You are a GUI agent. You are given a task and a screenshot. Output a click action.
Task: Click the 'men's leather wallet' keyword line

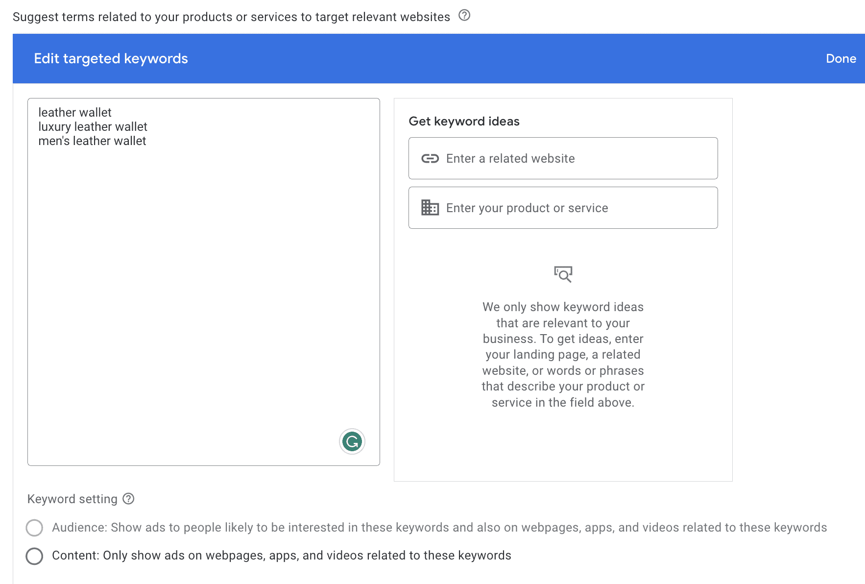[x=92, y=141]
